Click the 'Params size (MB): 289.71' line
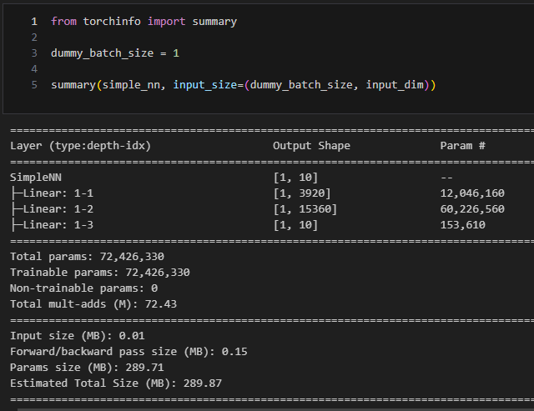 tap(87, 368)
